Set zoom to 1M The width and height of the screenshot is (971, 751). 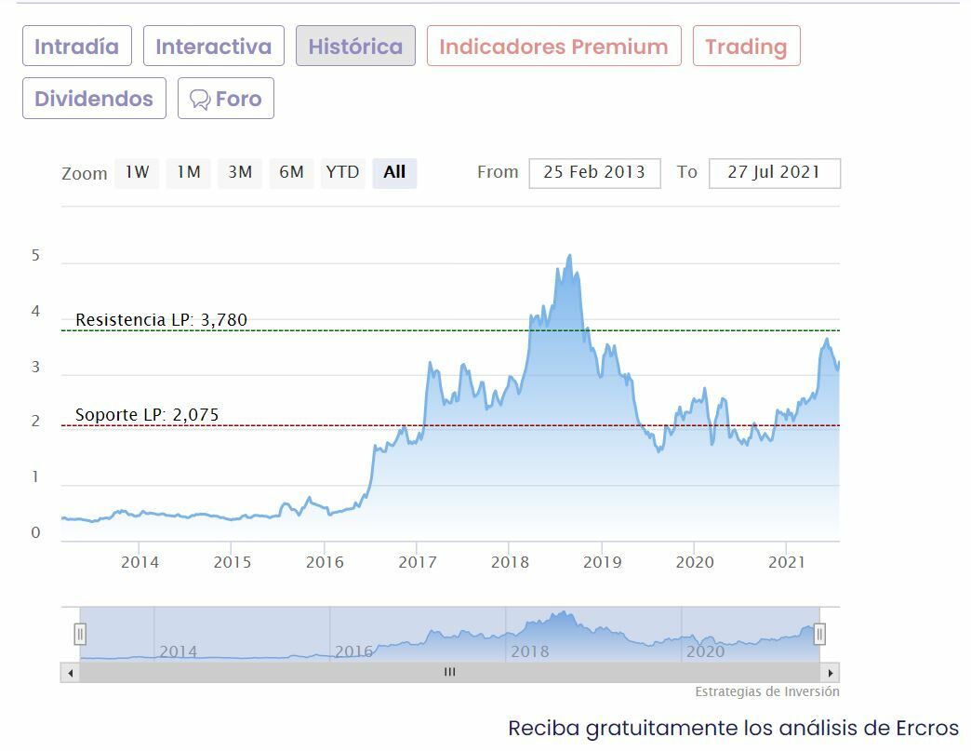coord(188,172)
